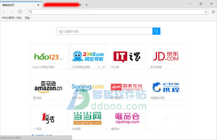Image resolution: width=217 pixels, height=140 pixels.
Task: Bookmark page with the star icon
Action: click(206, 12)
